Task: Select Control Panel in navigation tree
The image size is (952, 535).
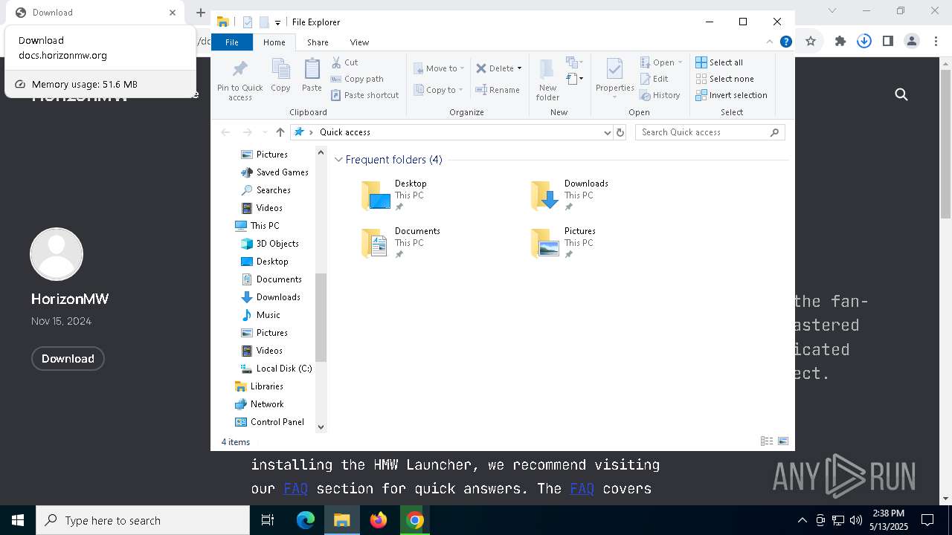Action: click(x=269, y=422)
